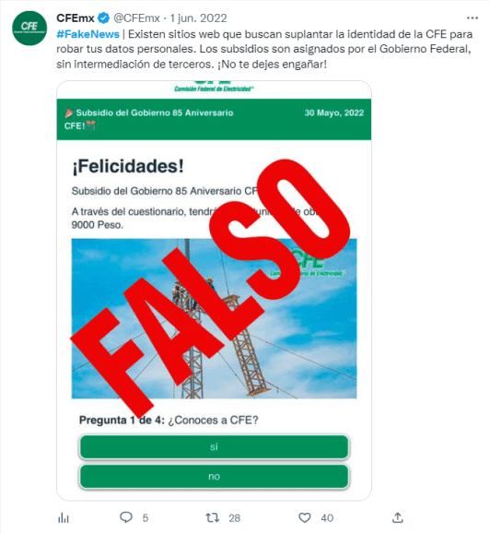Screen dimensions: 490x534
Task: Click the blue verified badge
Action: 104,18
